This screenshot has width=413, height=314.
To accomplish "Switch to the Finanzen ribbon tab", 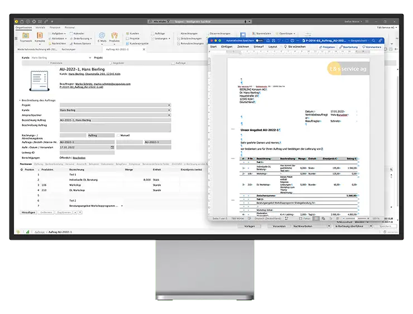I will tap(55, 27).
